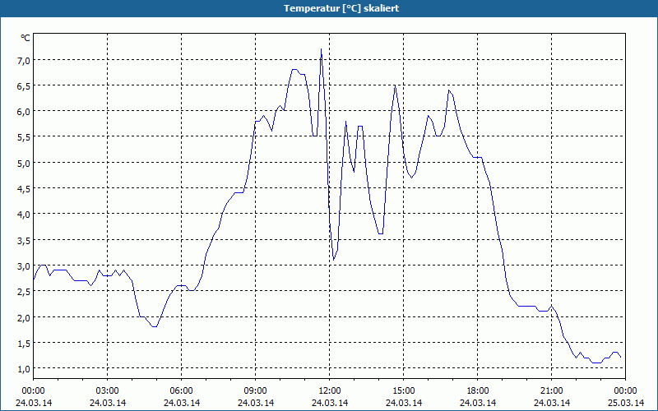Select the 6,0 y-axis label
The height and width of the screenshot is (411, 658).
25,112
